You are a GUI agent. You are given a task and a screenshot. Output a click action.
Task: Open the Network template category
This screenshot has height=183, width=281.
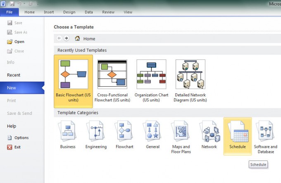pyautogui.click(x=209, y=135)
